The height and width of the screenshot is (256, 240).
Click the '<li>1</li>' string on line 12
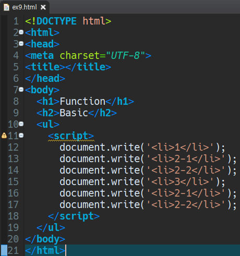click(x=180, y=148)
